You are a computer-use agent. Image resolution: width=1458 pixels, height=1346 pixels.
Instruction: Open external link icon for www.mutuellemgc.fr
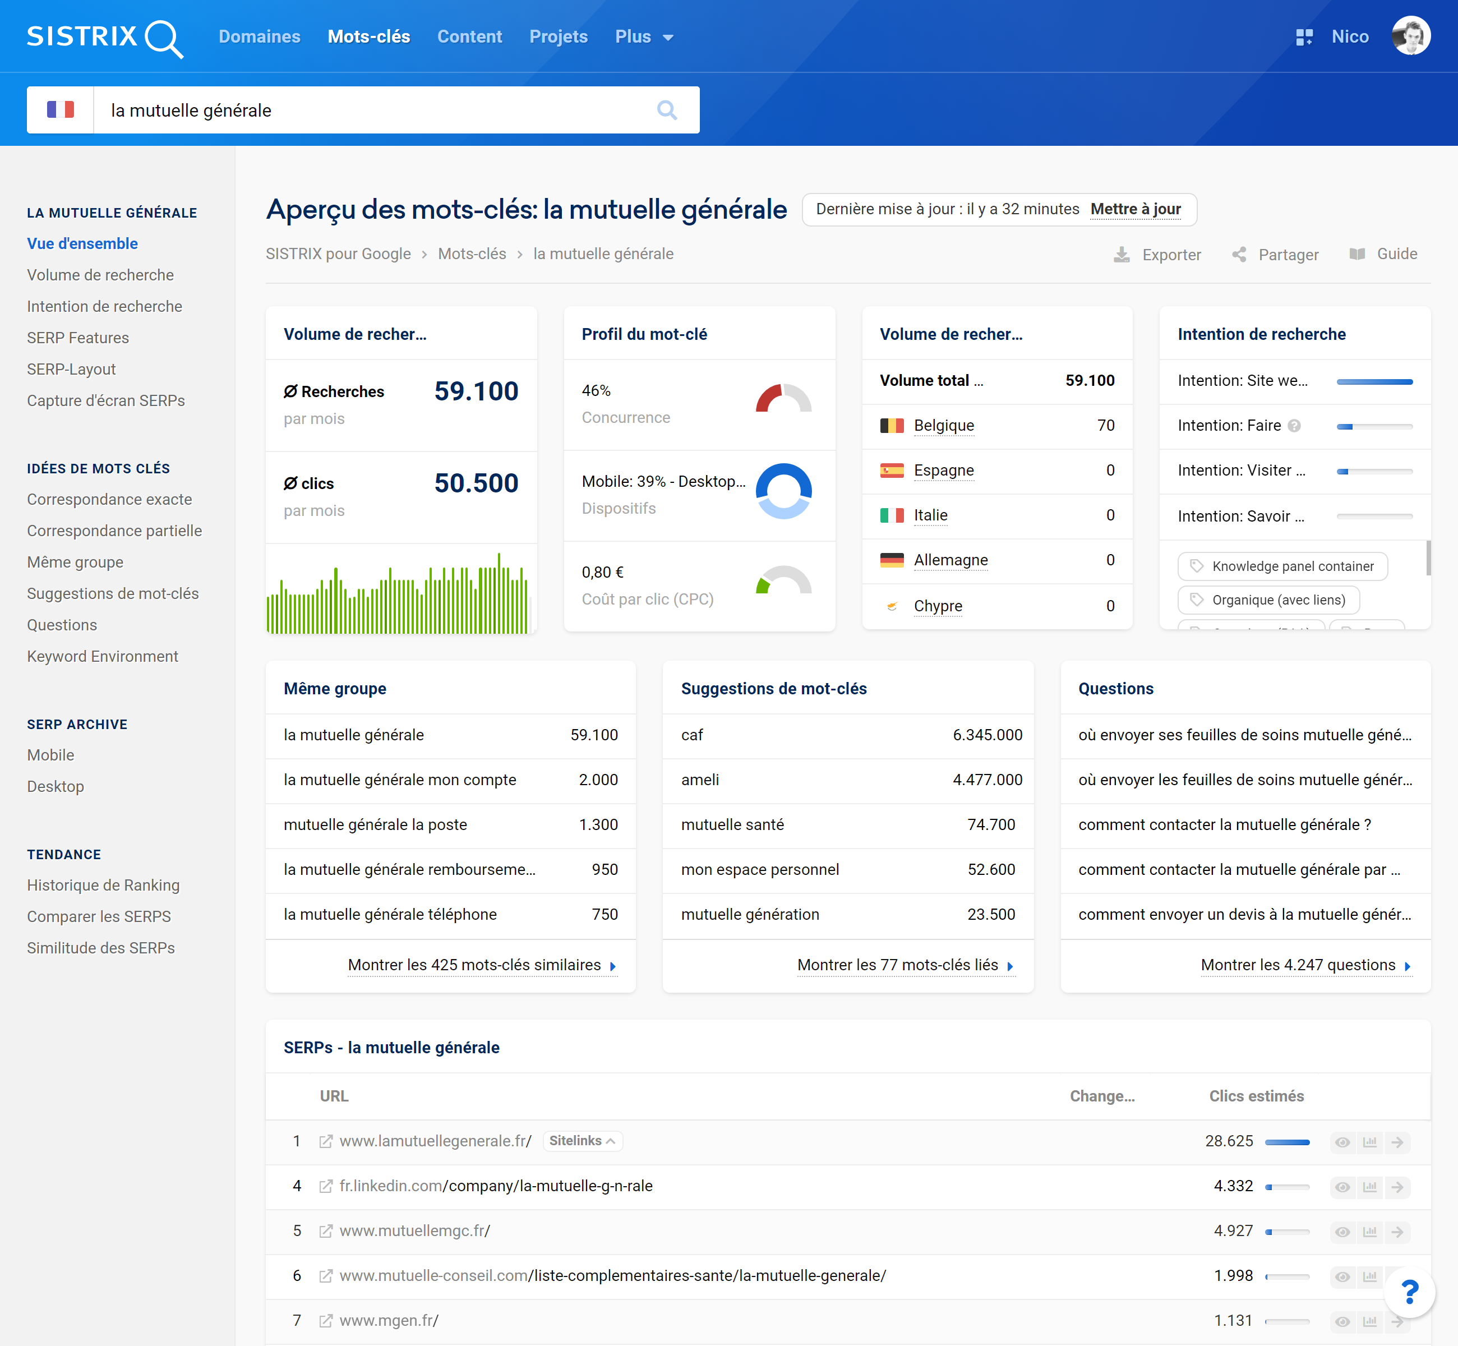326,1231
